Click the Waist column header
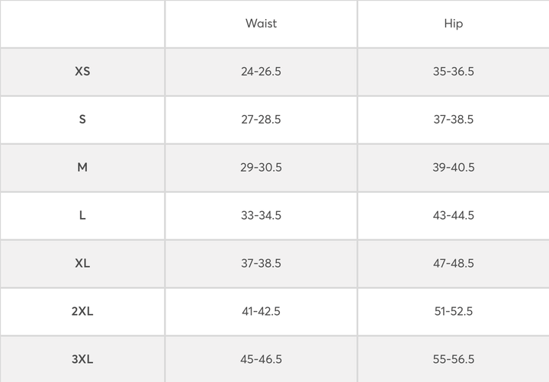This screenshot has width=549, height=382. coord(261,24)
